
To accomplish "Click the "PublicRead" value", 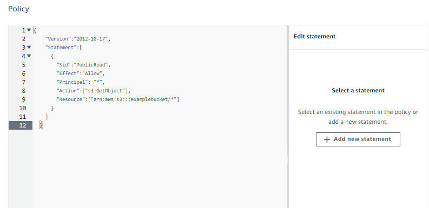I will click(x=90, y=65).
